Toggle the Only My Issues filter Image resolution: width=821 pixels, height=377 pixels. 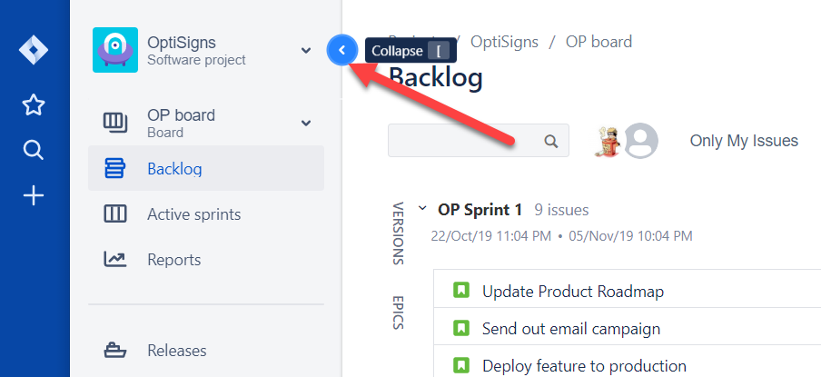coord(744,141)
